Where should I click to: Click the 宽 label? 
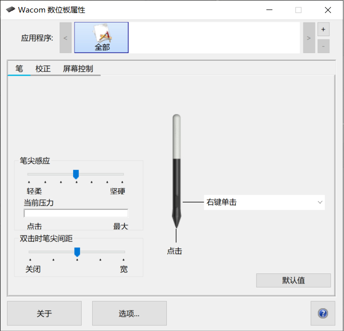pyautogui.click(x=124, y=269)
